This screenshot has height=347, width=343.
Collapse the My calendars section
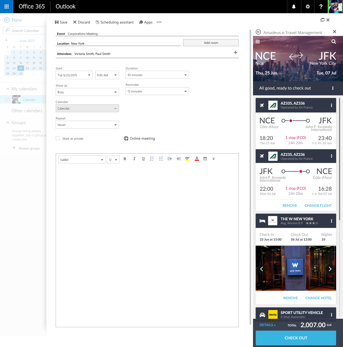8,89
